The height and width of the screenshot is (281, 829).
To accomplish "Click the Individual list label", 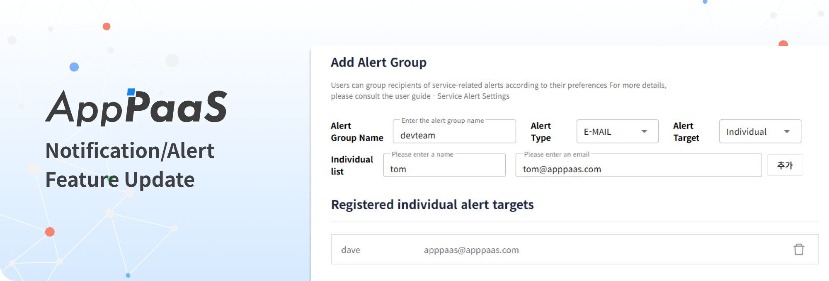I will [x=352, y=165].
